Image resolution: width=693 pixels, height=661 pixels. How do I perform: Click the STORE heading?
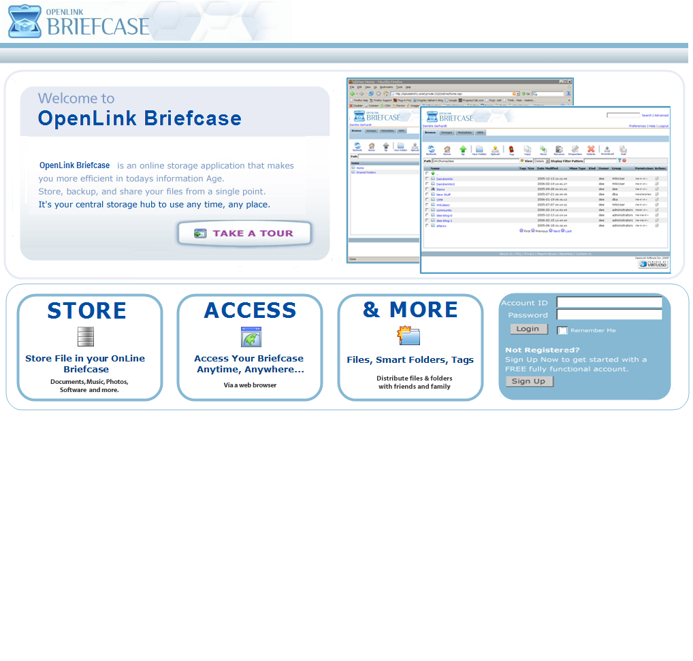point(87,310)
